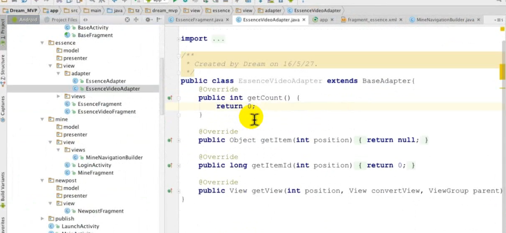Click the scroll-from-source target icon in Project panel
Viewport: 506px width, 233px height.
127,20
